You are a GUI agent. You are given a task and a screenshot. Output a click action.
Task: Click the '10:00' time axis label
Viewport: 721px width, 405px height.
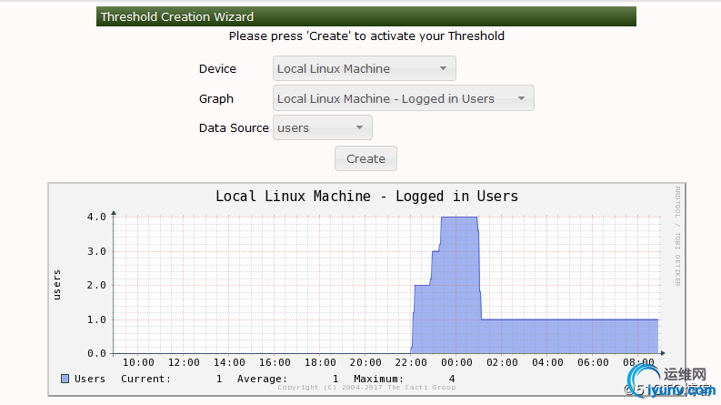point(138,362)
